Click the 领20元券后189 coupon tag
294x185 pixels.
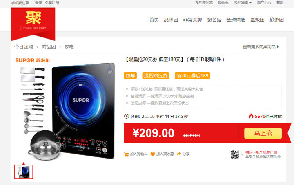(192, 76)
